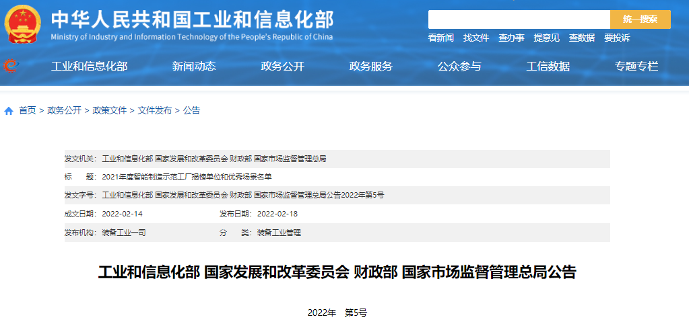The width and height of the screenshot is (689, 324).
Task: Click the 发布日期 field label
Action: point(236,214)
